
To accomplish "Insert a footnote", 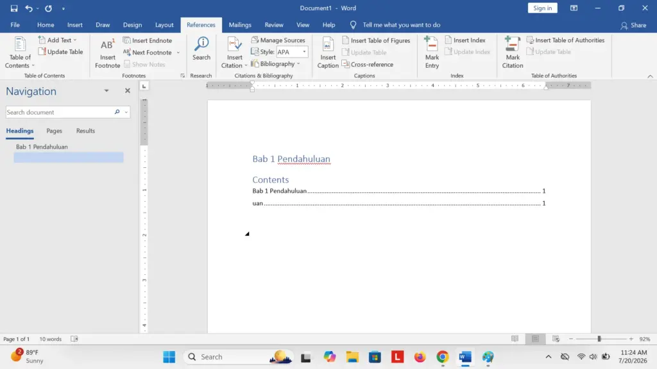I will click(107, 53).
